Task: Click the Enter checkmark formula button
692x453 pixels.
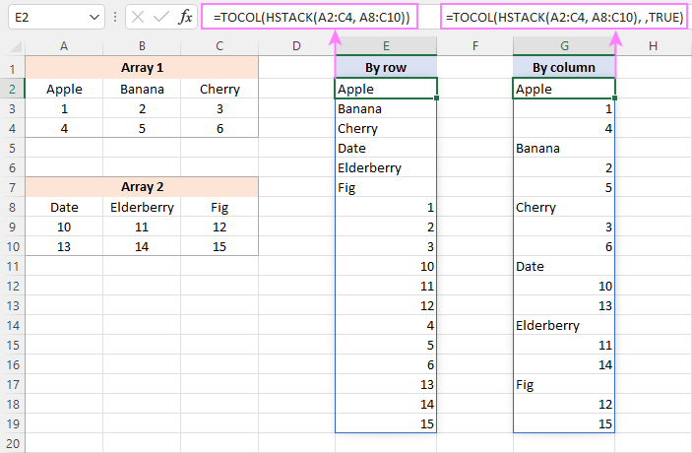Action: (x=161, y=17)
